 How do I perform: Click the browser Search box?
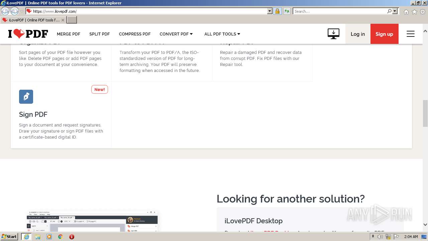tap(340, 11)
